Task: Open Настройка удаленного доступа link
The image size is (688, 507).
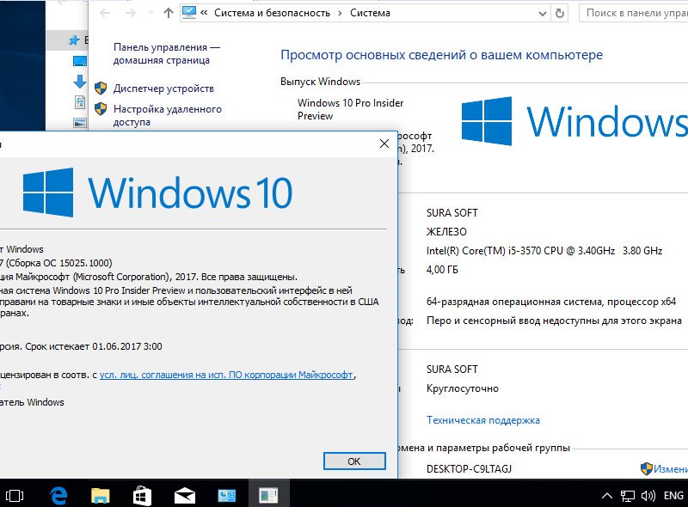Action: click(x=167, y=115)
